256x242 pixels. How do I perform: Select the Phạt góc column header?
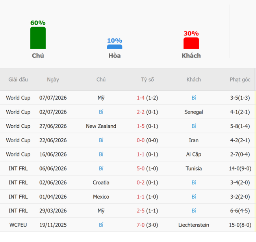click(240, 80)
